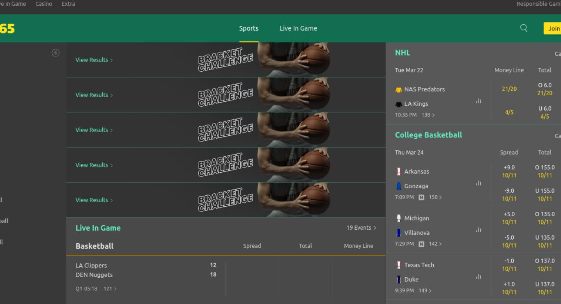Click the NAS Predators team name

[x=424, y=89]
